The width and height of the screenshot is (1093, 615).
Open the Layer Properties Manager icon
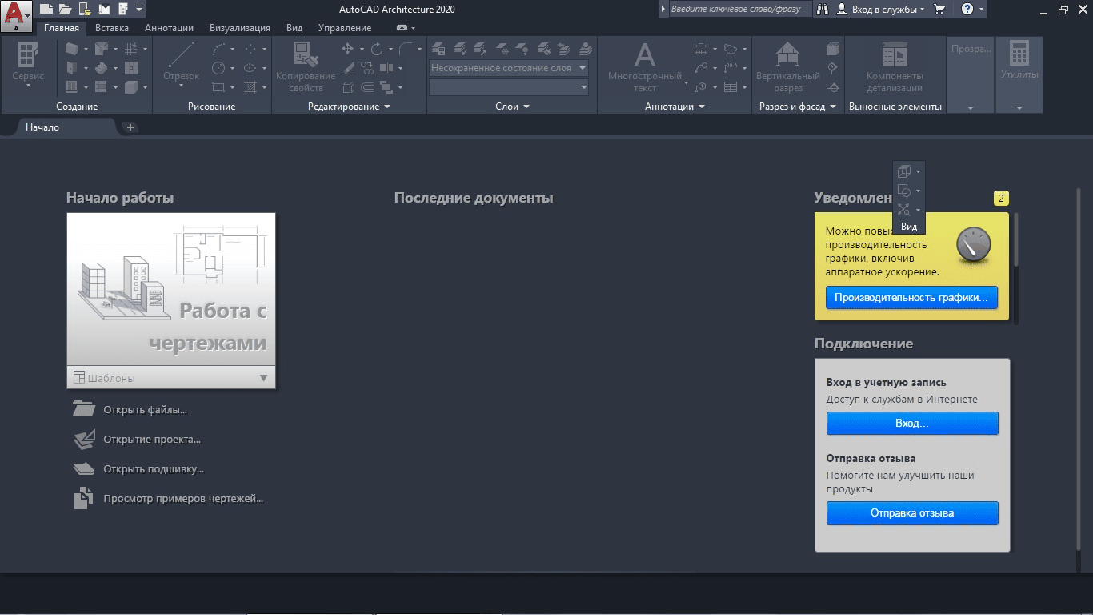pos(438,48)
